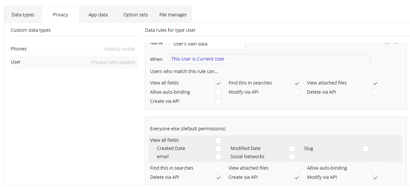Viewport: 410px width, 187px height.
Task: Toggle Modified Date field visibility checkbox
Action: click(x=292, y=149)
